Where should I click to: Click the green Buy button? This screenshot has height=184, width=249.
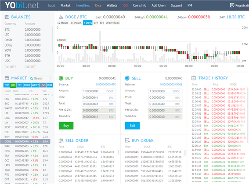66,126
